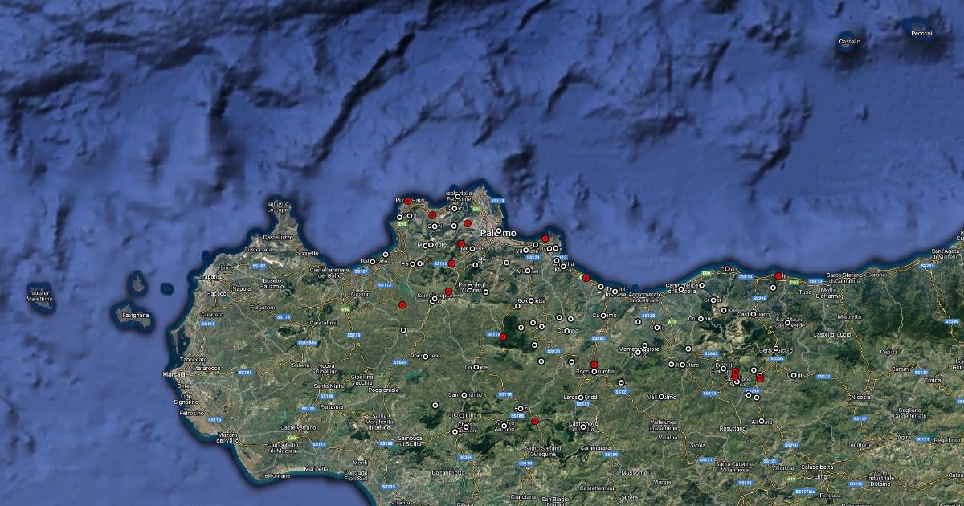Click the white marker on Corleone

coord(476,367)
